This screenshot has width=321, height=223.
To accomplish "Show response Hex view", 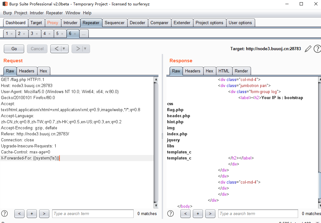I will (209, 71).
